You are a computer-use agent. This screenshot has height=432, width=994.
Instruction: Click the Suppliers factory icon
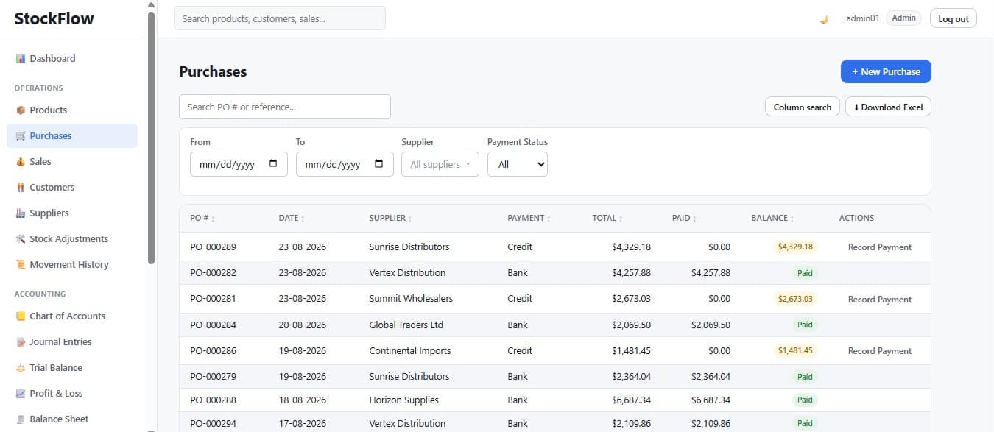click(21, 213)
